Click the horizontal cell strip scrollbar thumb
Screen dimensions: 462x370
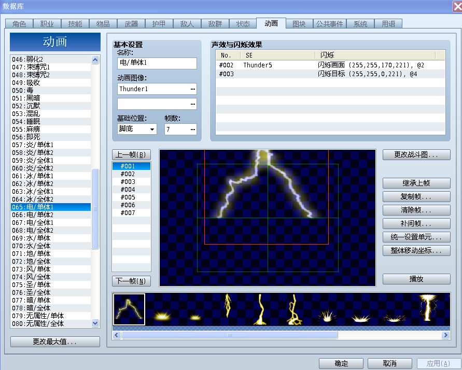coord(230,335)
